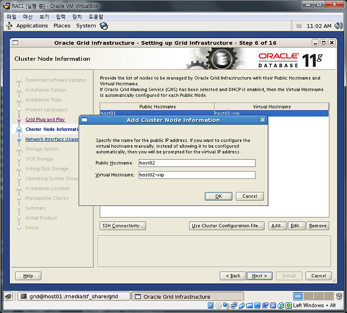
Task: Switch to Oracle Grid Infrastructure taskbar item
Action: (187, 297)
